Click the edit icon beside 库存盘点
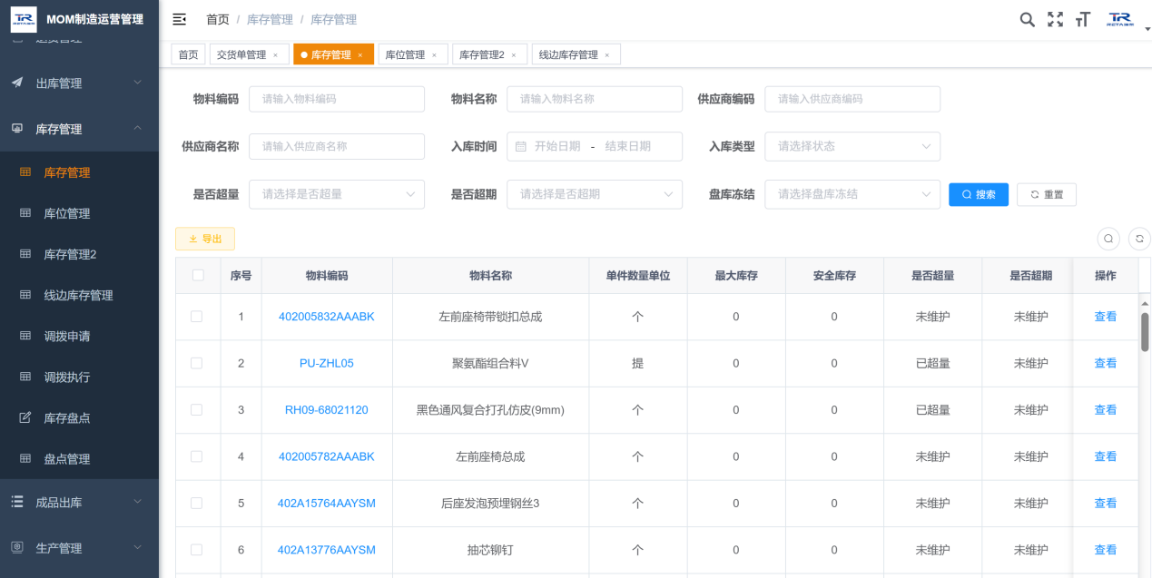The image size is (1152, 578). pyautogui.click(x=25, y=417)
